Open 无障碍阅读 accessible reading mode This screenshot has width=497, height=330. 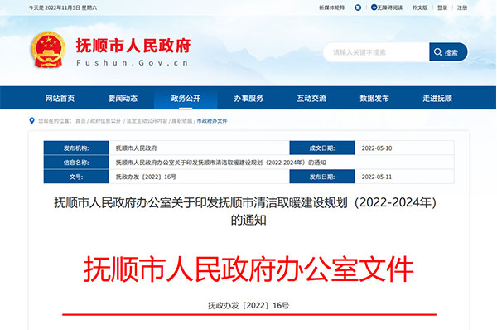(389, 7)
